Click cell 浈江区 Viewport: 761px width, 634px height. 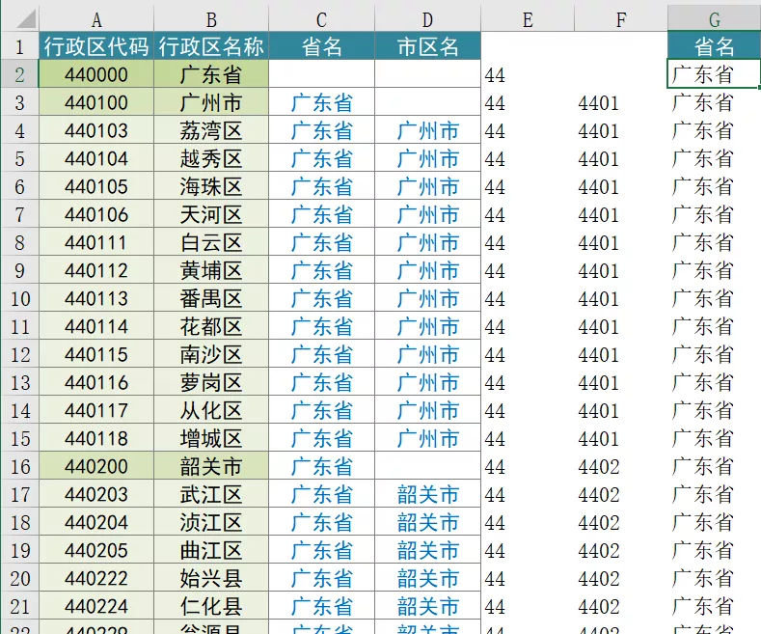pos(211,522)
